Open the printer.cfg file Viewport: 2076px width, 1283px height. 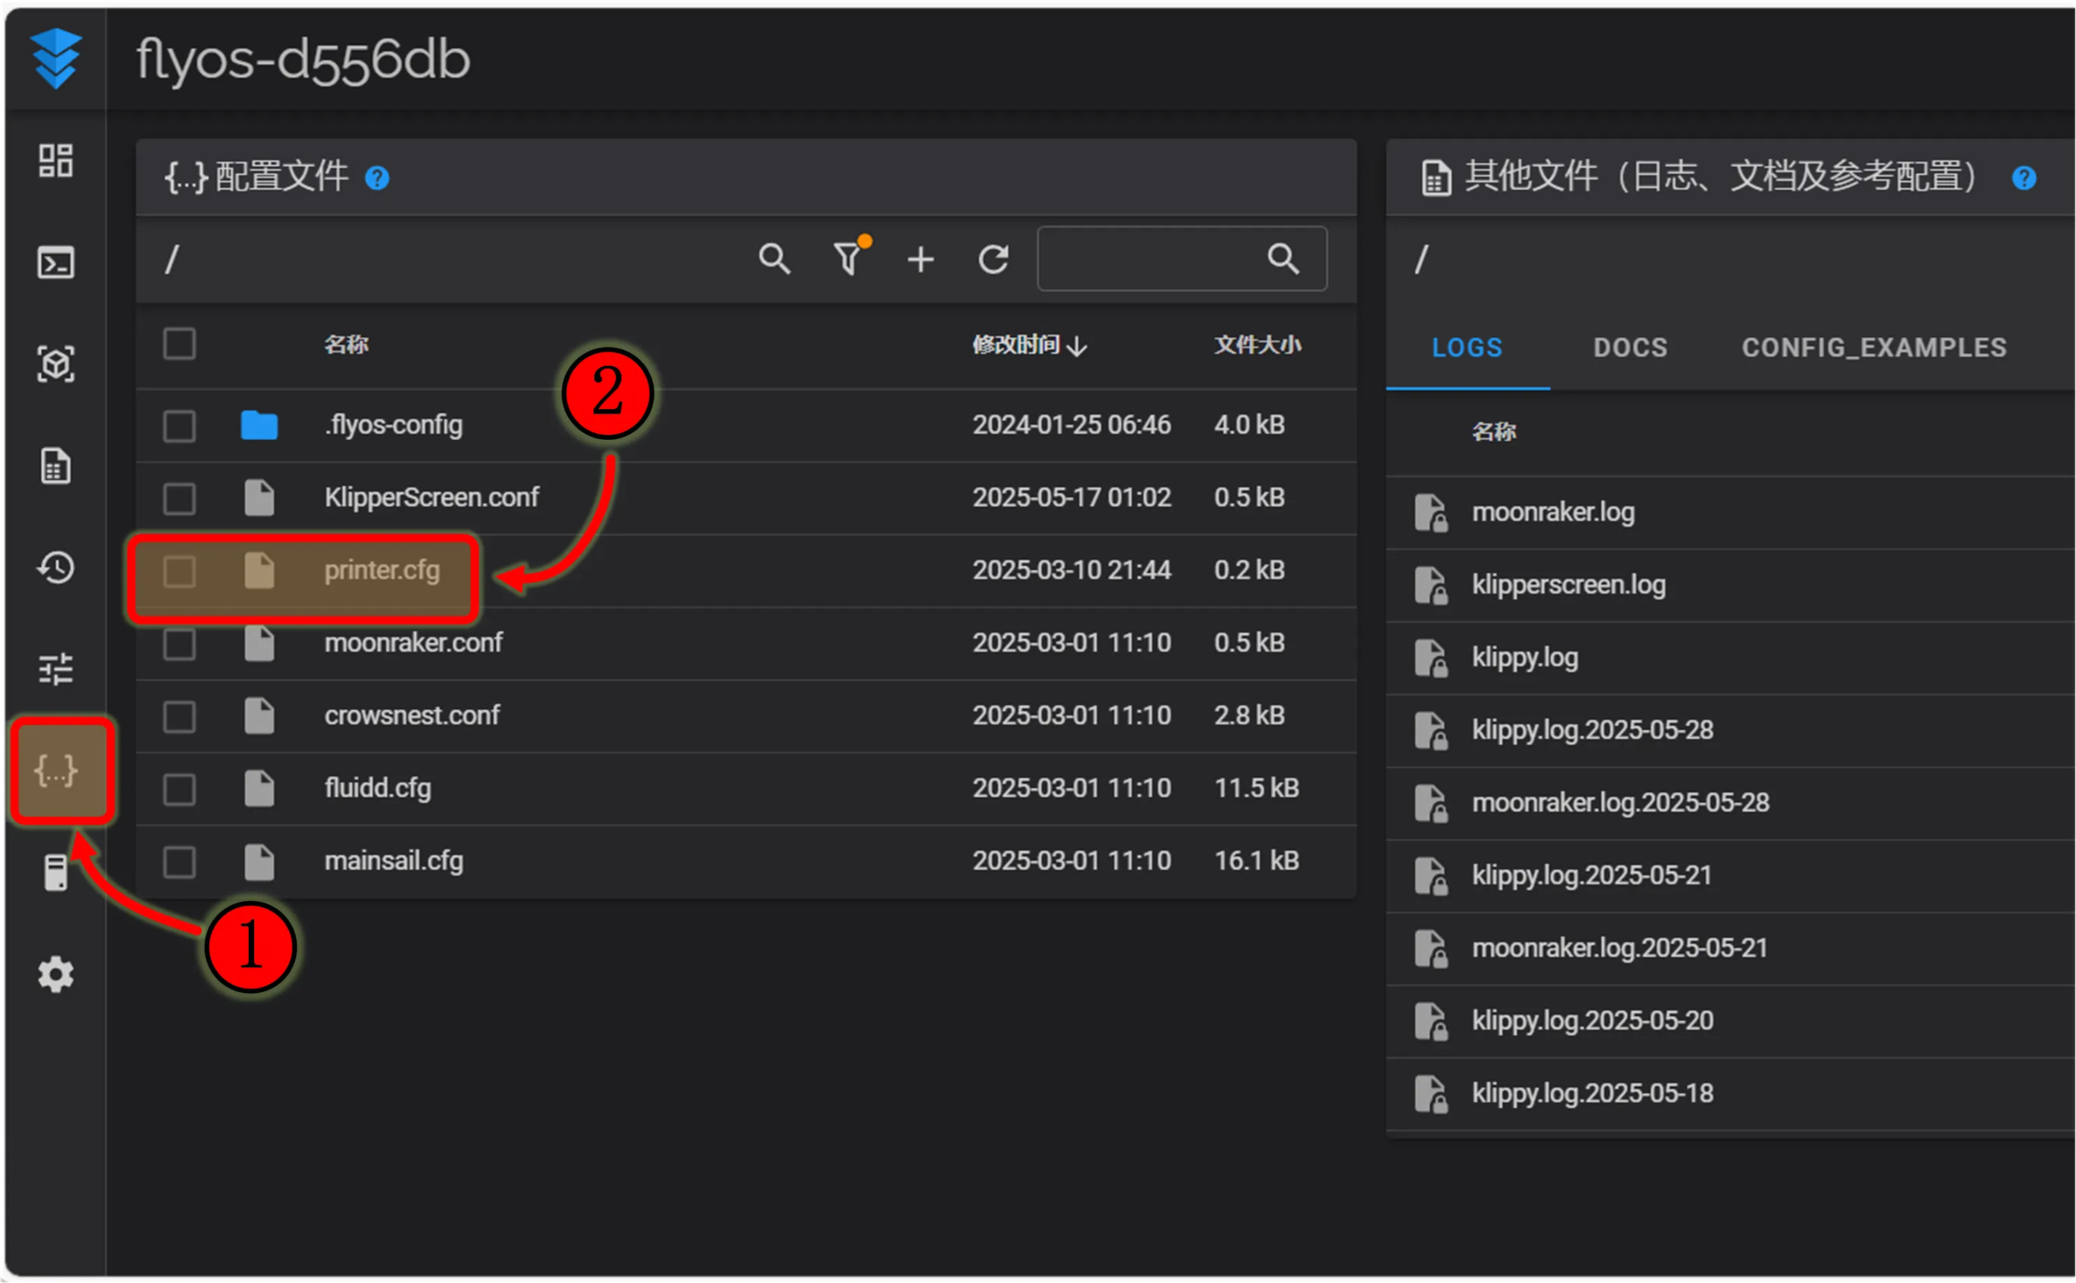point(382,570)
